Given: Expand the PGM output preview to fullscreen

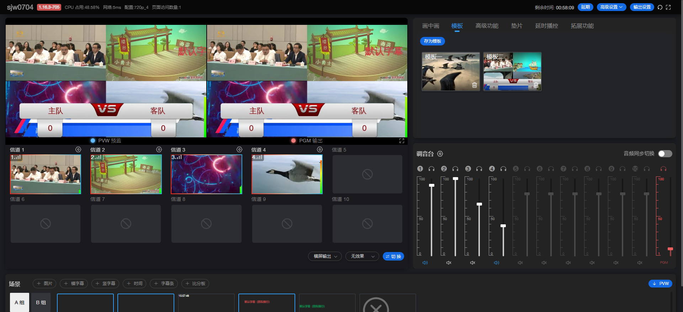Looking at the screenshot, I should tap(402, 141).
